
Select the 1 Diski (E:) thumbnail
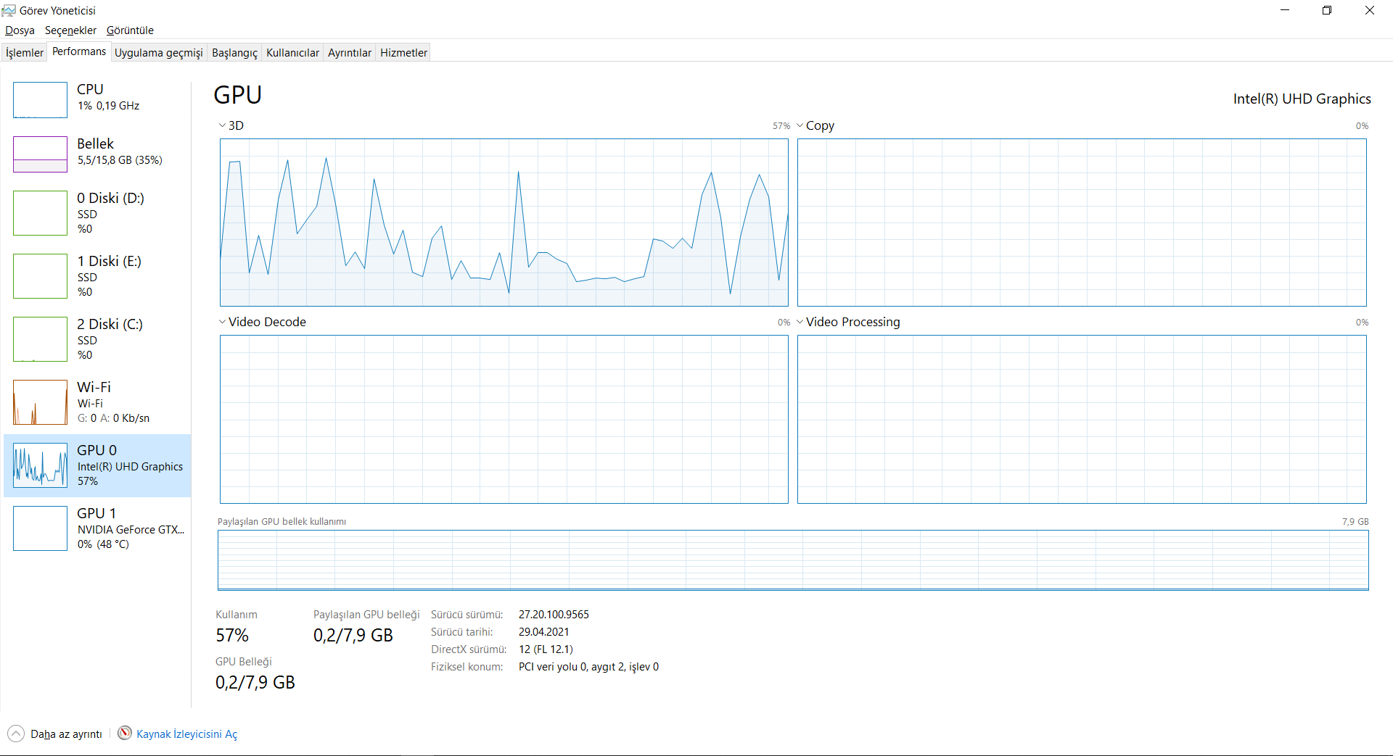coord(40,276)
